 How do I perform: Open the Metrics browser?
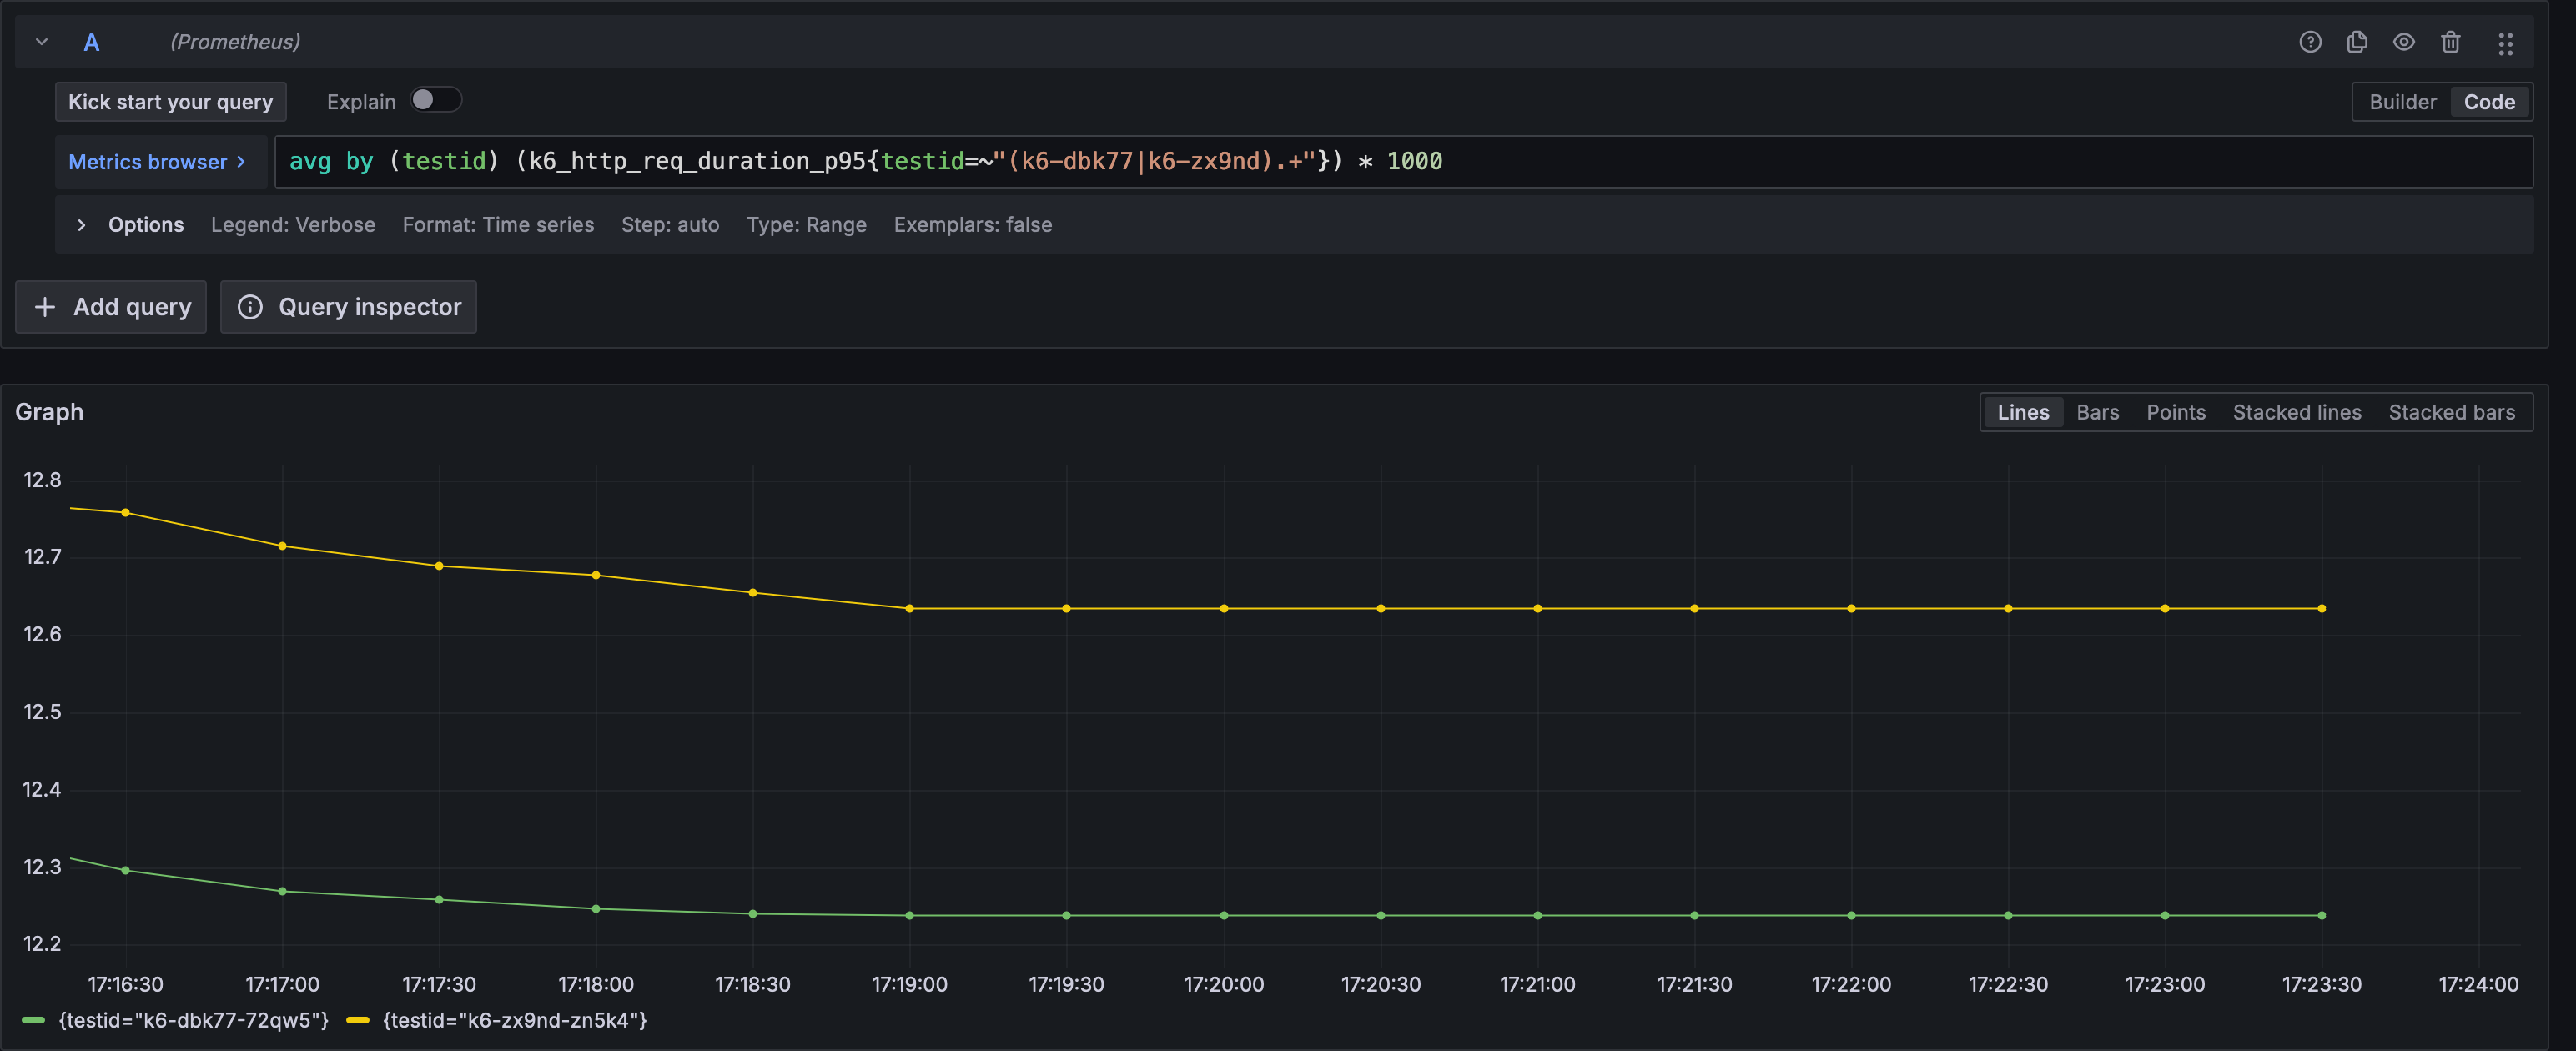tap(157, 162)
